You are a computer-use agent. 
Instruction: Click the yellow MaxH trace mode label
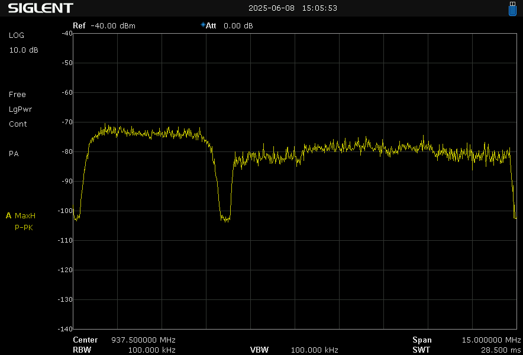25,215
